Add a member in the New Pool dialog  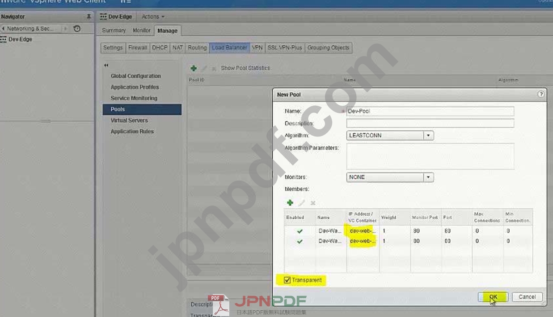pyautogui.click(x=290, y=202)
